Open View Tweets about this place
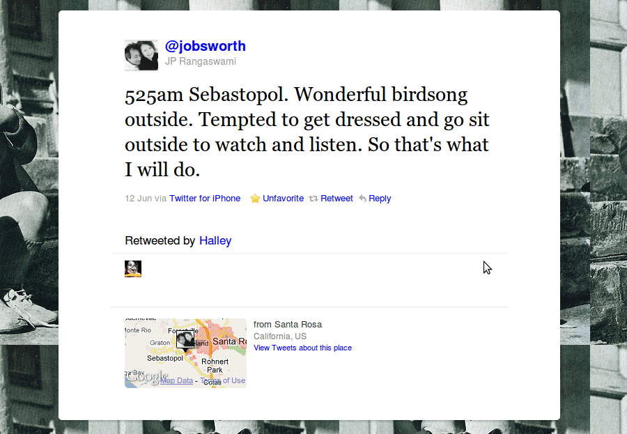The width and height of the screenshot is (627, 434). click(303, 348)
